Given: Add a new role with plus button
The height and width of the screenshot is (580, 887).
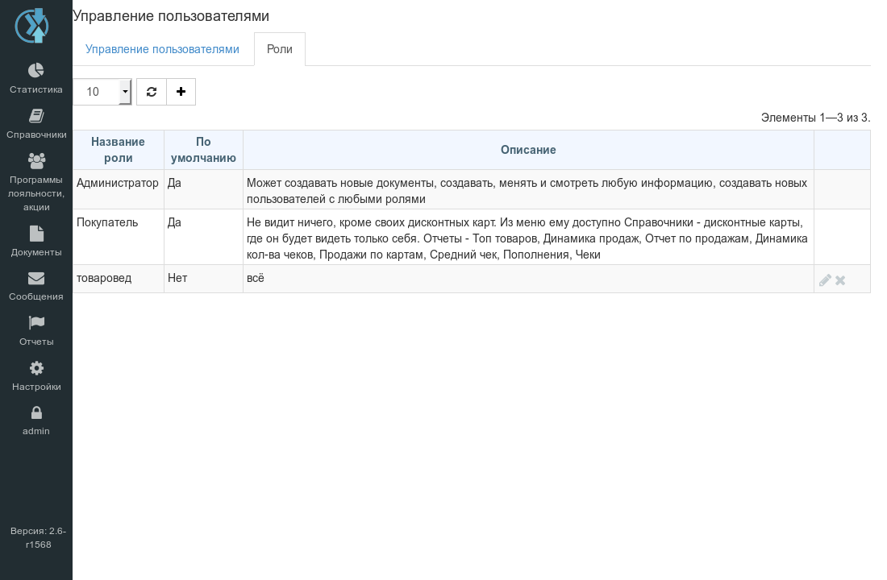Looking at the screenshot, I should coord(181,92).
